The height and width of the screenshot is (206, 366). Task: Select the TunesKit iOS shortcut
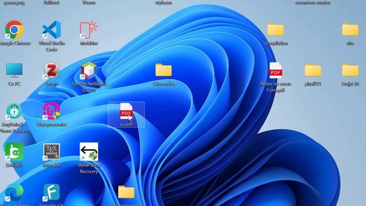tap(51, 192)
